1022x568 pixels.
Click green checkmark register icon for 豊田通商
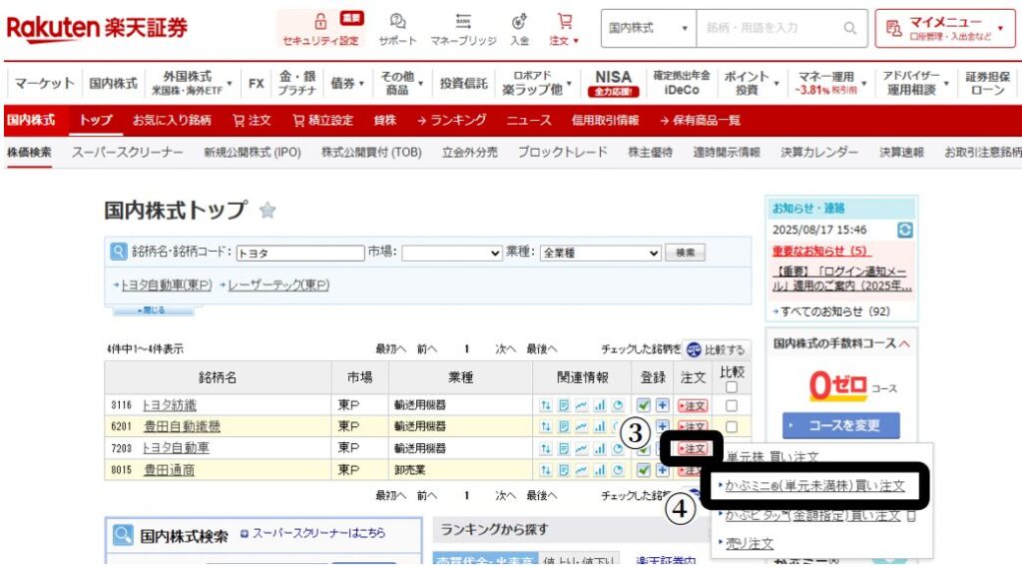click(x=644, y=469)
